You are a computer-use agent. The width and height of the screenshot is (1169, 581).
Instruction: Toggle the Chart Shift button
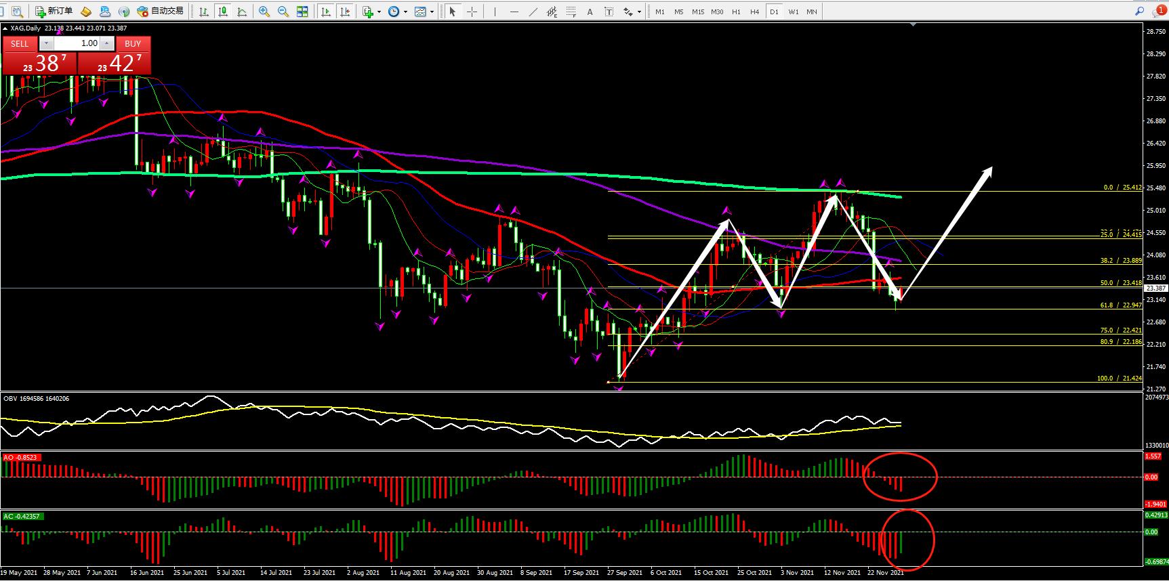point(346,12)
